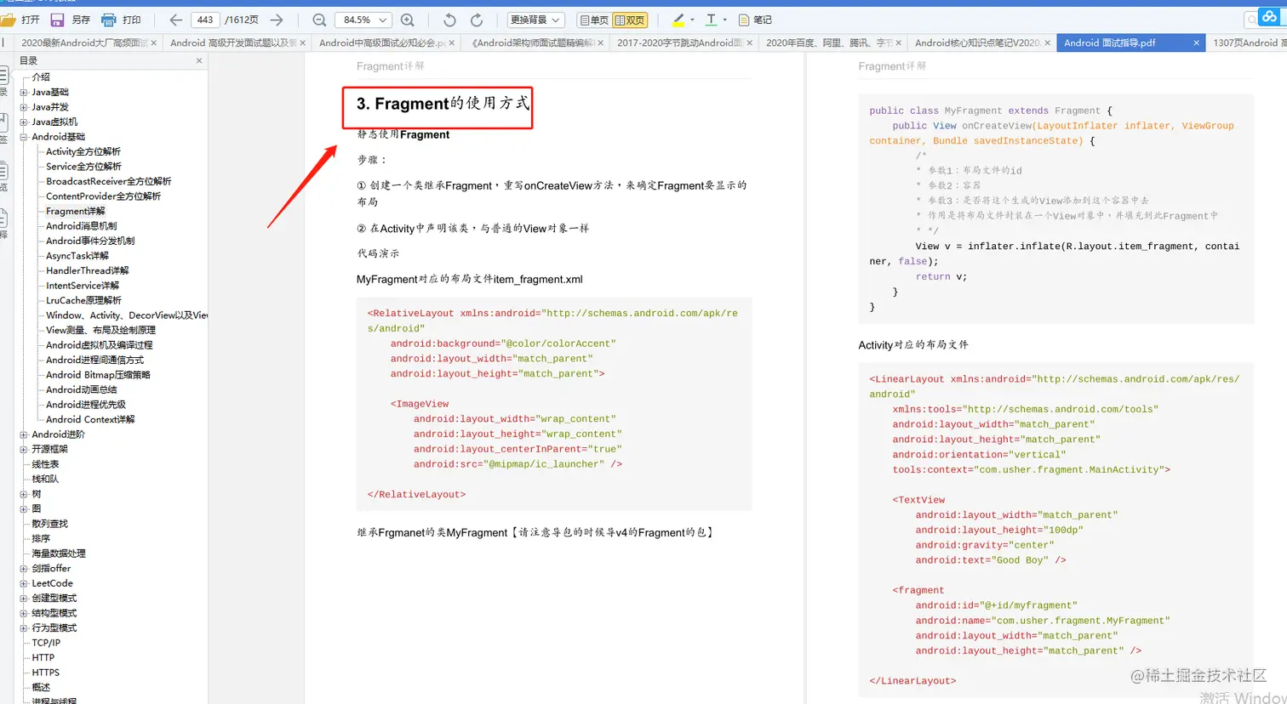Screen dimensions: 1287x704
Task: Rotate page clockwise
Action: point(477,20)
